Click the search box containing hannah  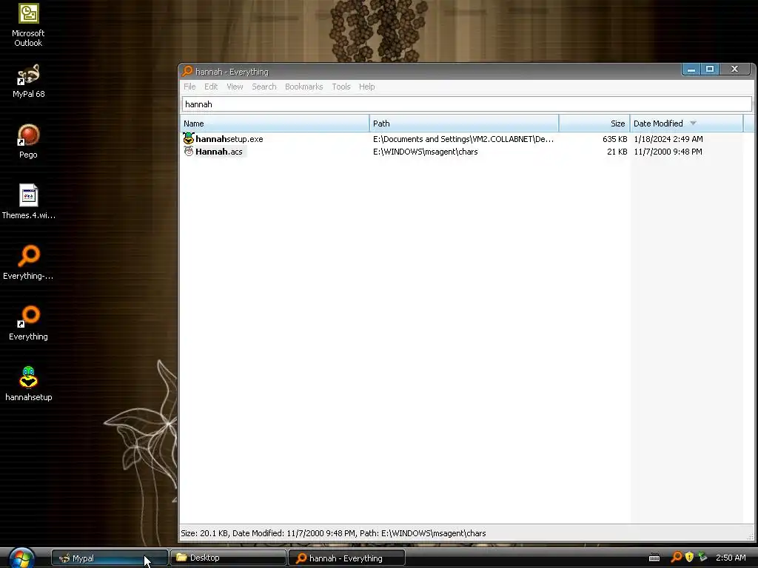[x=466, y=104]
